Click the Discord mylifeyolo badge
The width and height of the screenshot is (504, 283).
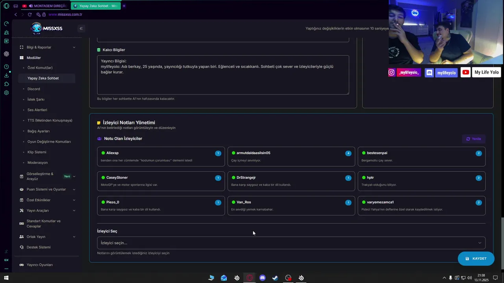point(441,72)
